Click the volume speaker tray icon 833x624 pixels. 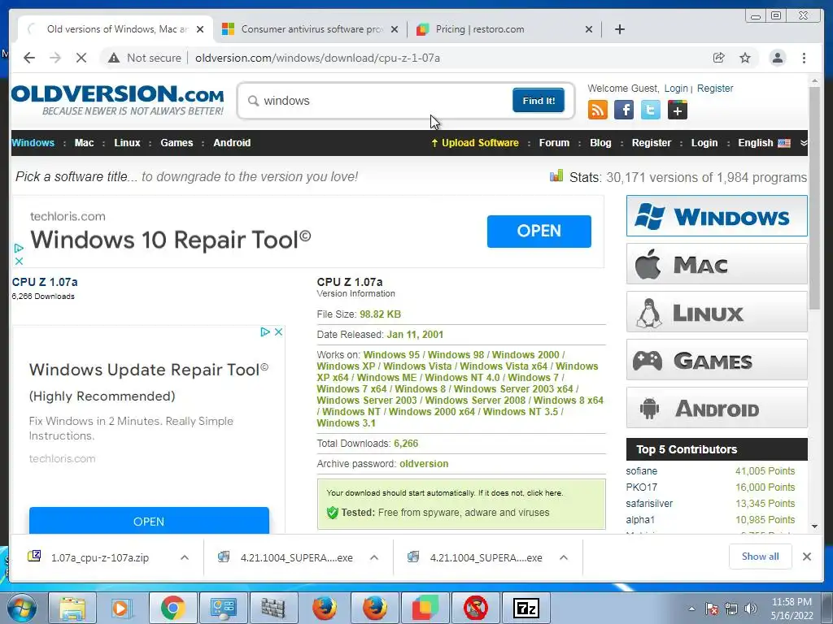[751, 609]
